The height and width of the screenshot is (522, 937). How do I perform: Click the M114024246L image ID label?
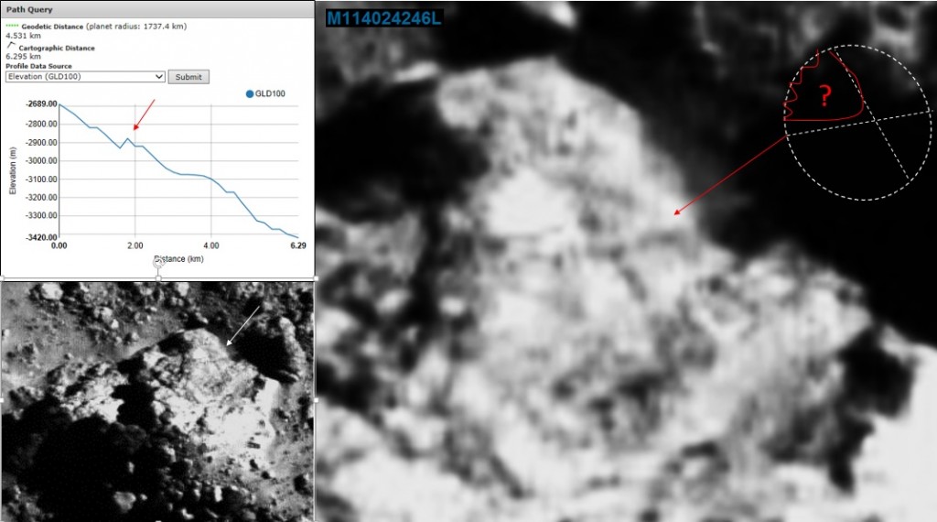coord(383,17)
